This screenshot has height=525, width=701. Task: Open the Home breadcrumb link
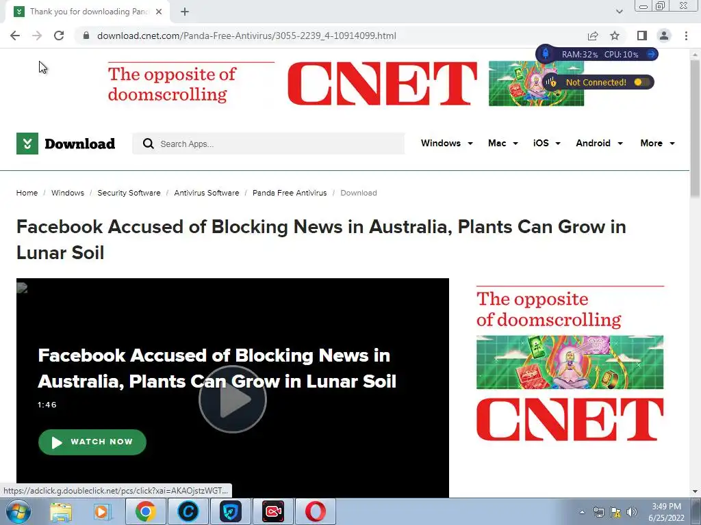click(27, 193)
